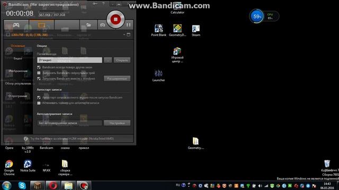Click the 59% memory gauge widget
The height and width of the screenshot is (190, 339).
click(x=256, y=16)
